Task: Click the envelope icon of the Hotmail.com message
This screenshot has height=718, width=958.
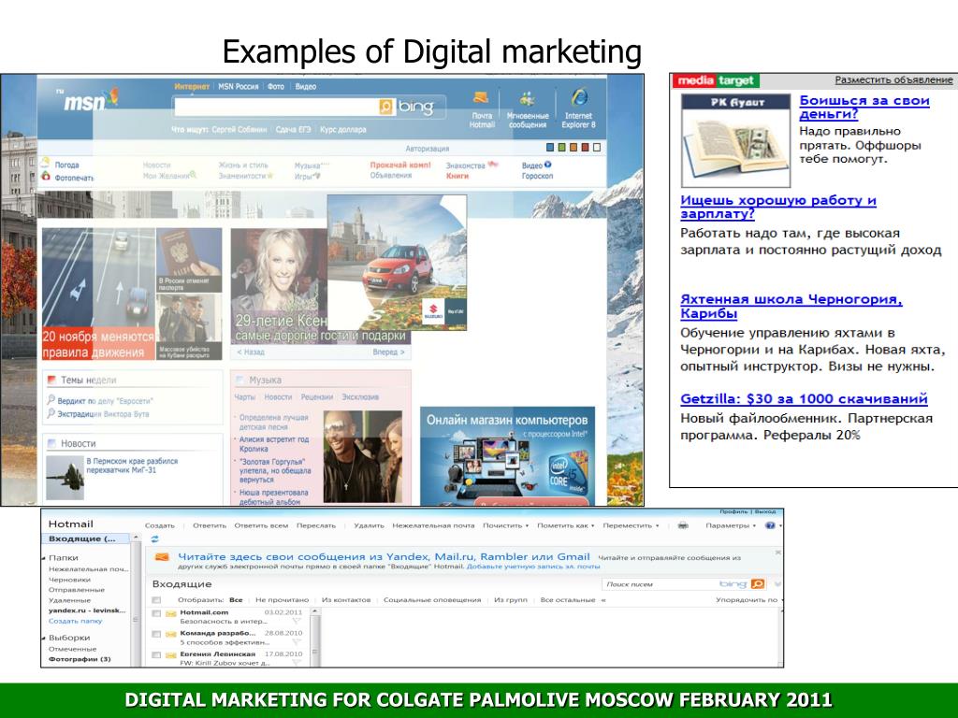Action: tap(170, 613)
